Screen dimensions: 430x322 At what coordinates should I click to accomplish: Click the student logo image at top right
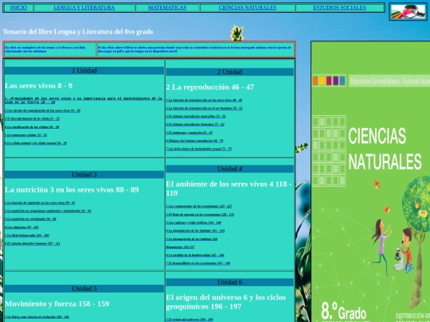(x=408, y=12)
